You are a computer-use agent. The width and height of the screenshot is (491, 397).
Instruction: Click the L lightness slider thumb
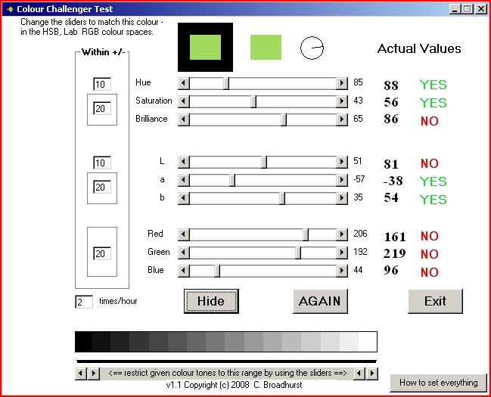click(x=265, y=161)
